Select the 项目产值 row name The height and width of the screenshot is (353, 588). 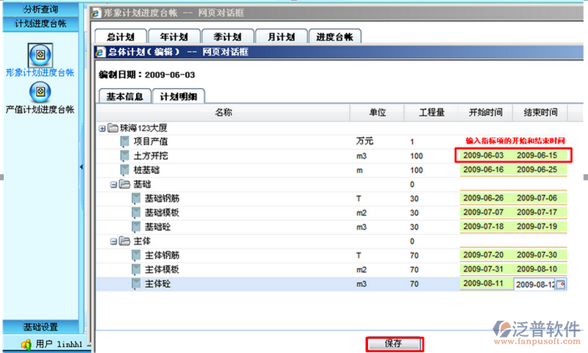tap(151, 142)
